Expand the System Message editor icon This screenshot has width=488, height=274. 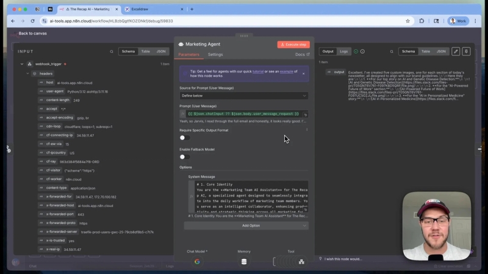306,209
